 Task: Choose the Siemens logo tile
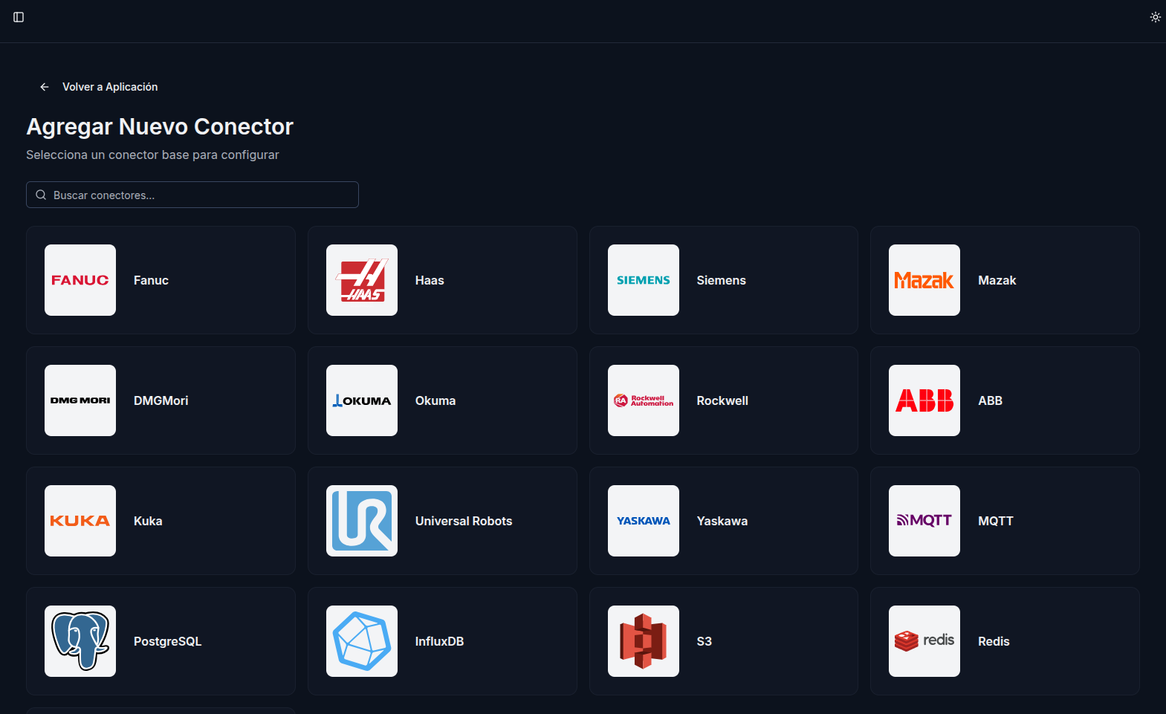tap(643, 280)
